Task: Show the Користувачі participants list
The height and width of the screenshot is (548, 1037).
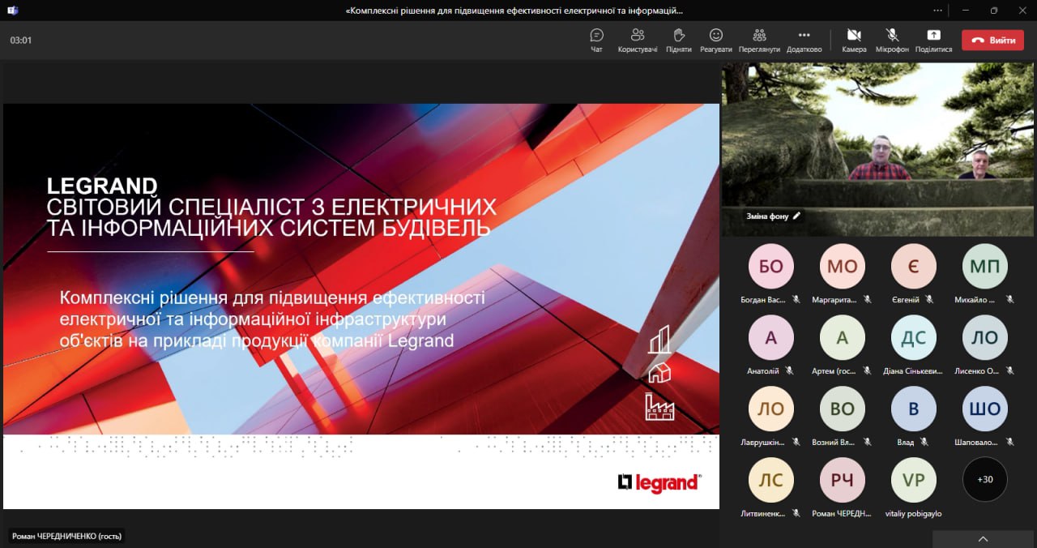Action: pos(638,41)
